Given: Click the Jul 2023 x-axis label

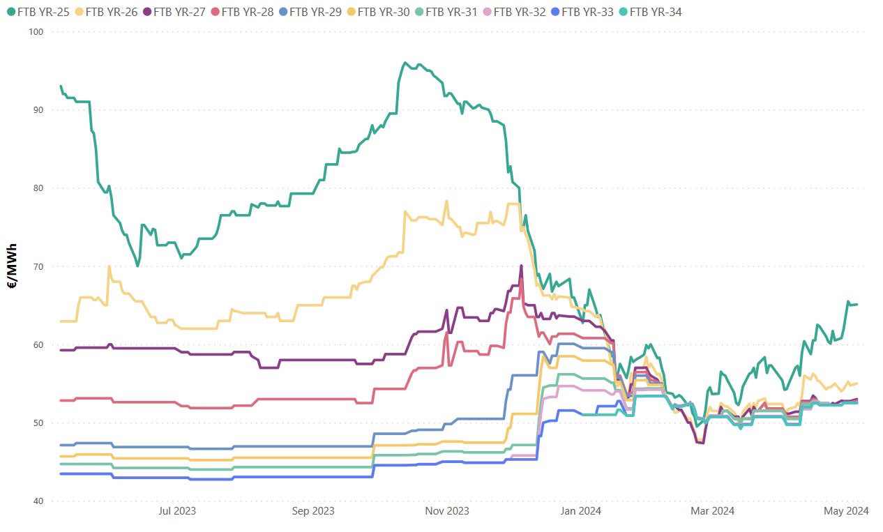Looking at the screenshot, I should pos(177,511).
